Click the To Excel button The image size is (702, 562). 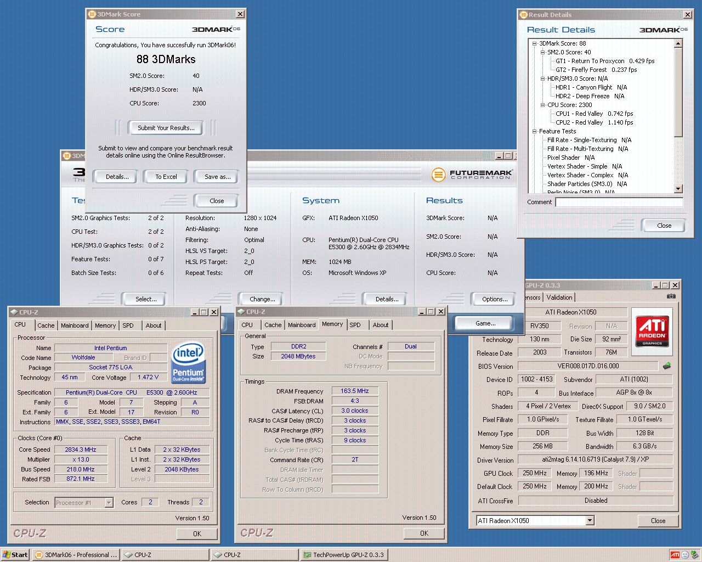point(166,177)
